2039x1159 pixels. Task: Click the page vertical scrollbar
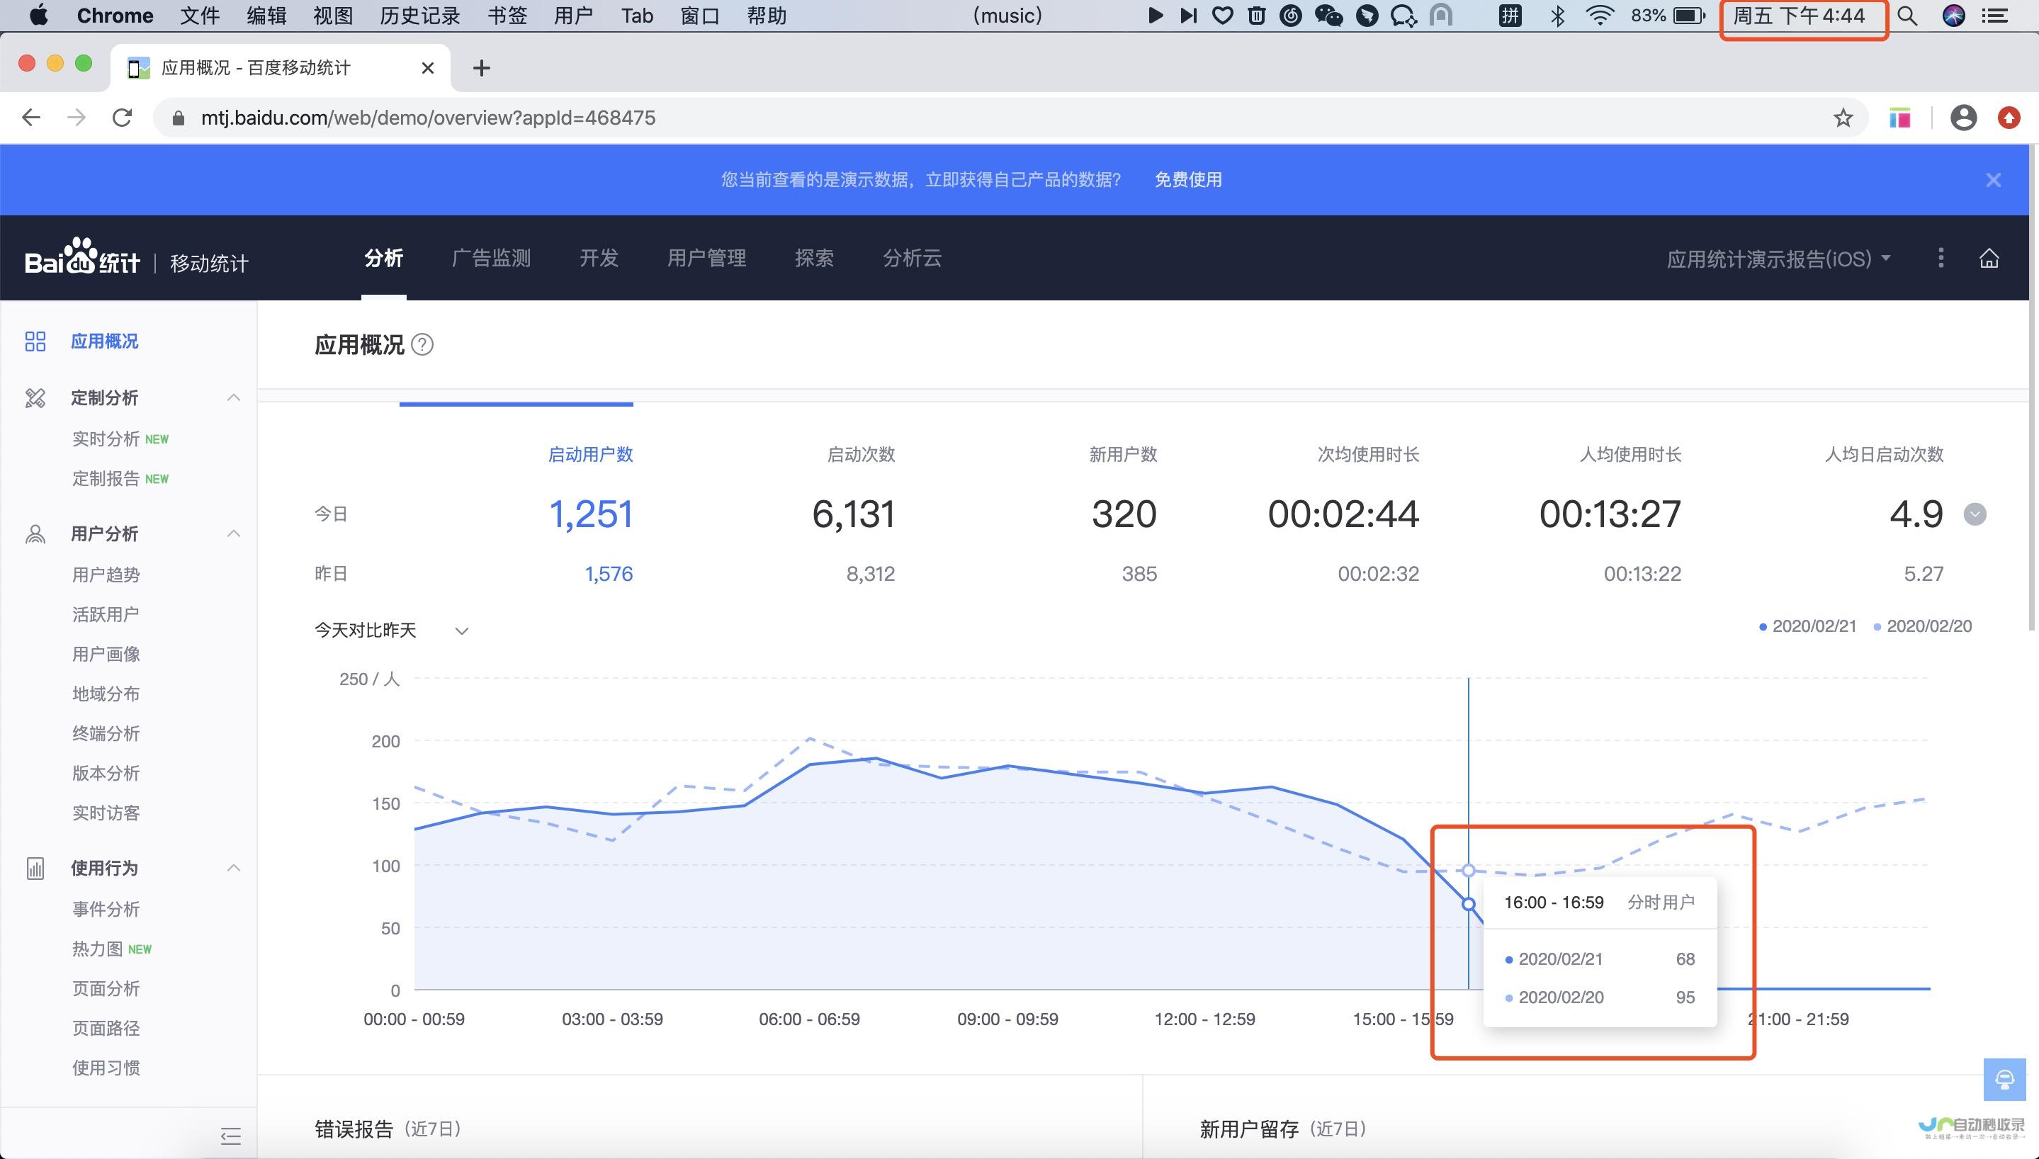[x=2033, y=387]
